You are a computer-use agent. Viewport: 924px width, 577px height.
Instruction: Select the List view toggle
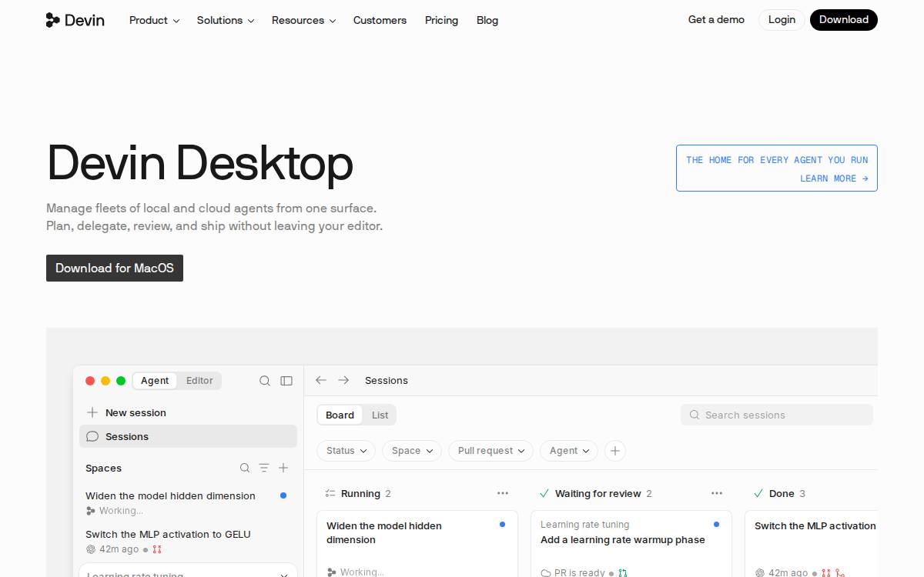(380, 415)
